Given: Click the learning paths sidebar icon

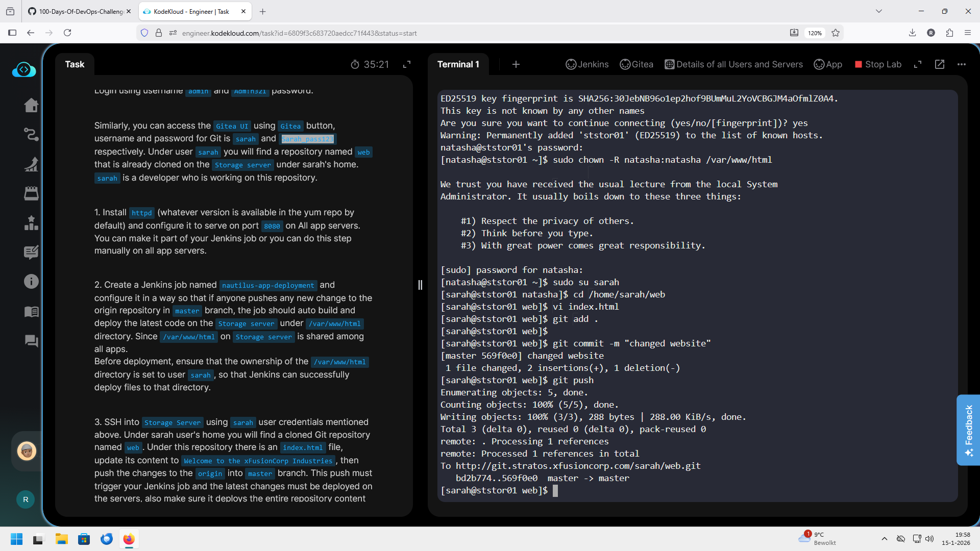Looking at the screenshot, I should pos(31,135).
